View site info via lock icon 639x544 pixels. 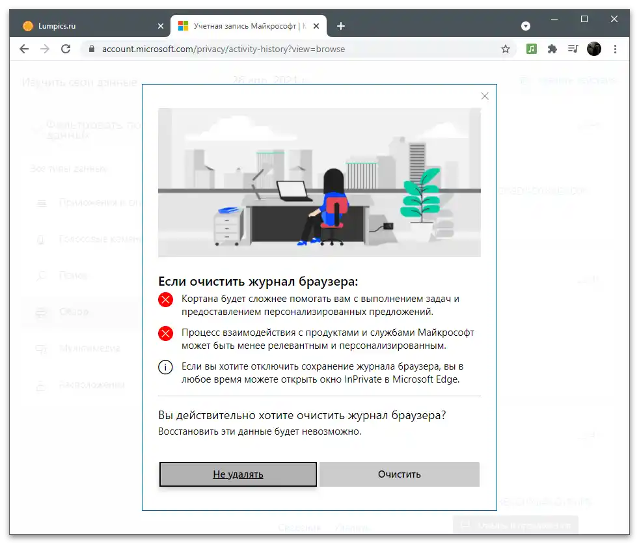92,49
